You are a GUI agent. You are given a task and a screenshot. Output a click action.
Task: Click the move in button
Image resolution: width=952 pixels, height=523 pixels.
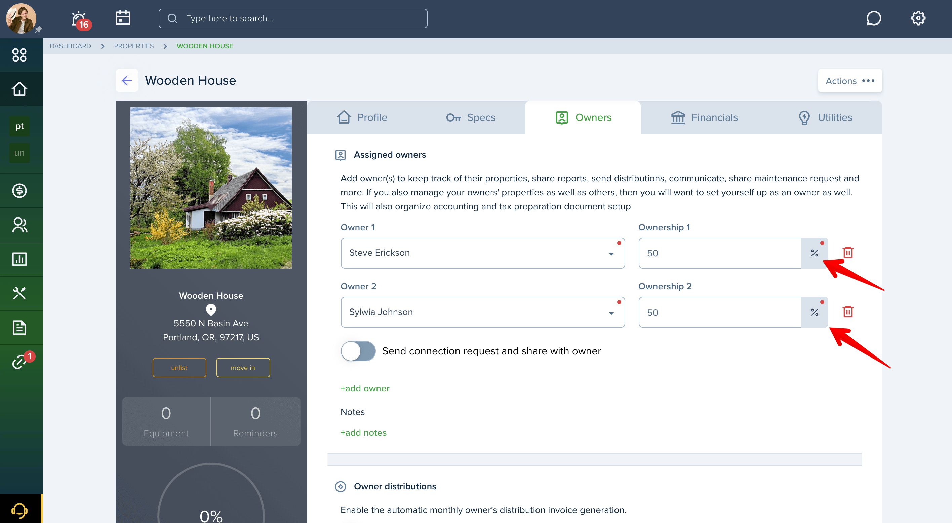pyautogui.click(x=243, y=368)
